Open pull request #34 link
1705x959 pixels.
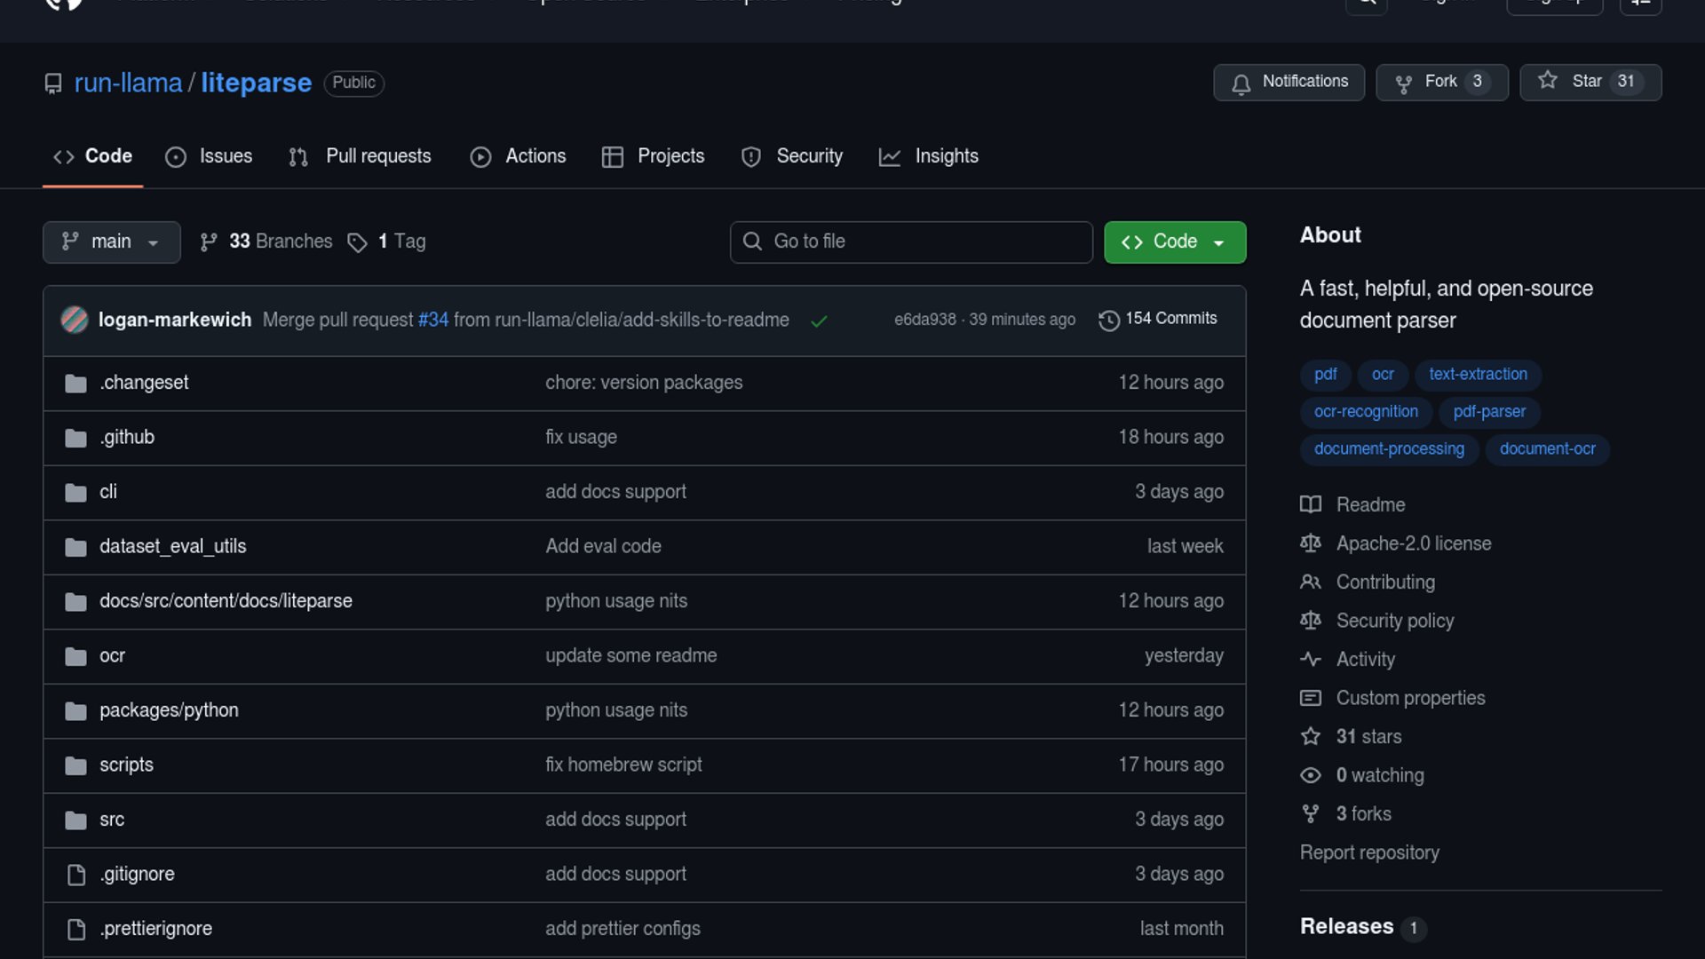[x=432, y=320]
